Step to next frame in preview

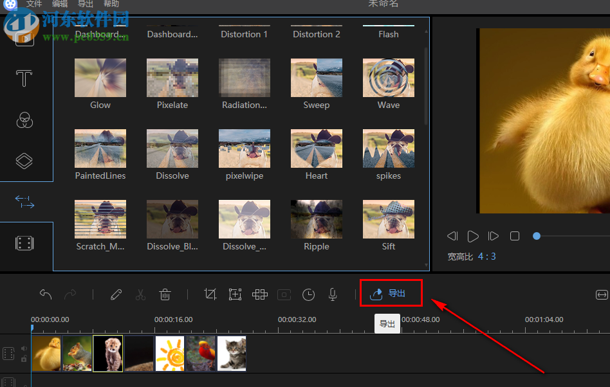(494, 236)
